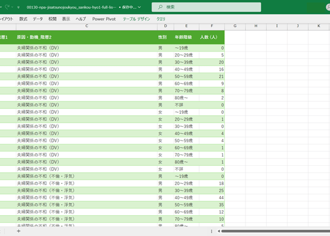Open the データ ribbon tab

pyautogui.click(x=37, y=19)
